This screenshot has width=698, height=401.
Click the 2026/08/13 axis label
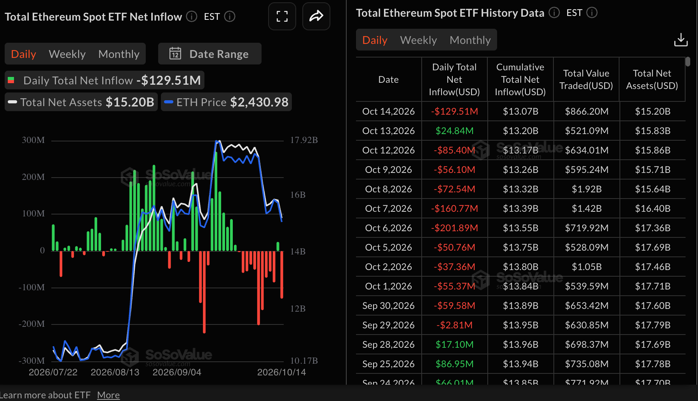coord(115,372)
